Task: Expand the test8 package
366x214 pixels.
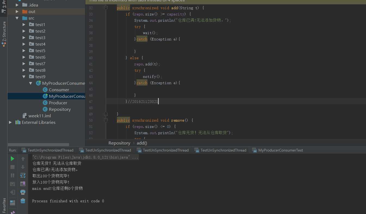Action: coord(24,70)
